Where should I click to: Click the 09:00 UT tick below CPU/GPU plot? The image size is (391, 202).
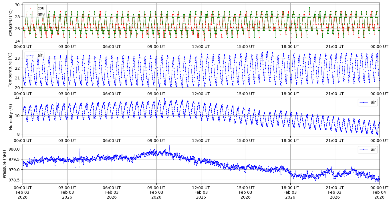[x=156, y=47]
